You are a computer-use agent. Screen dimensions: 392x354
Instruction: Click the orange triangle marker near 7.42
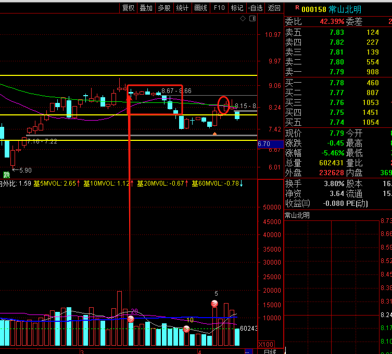[214, 134]
